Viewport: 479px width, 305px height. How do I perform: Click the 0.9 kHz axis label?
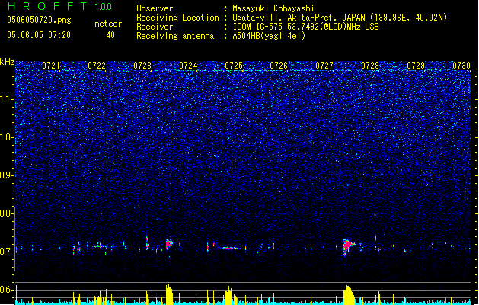[x=6, y=175]
